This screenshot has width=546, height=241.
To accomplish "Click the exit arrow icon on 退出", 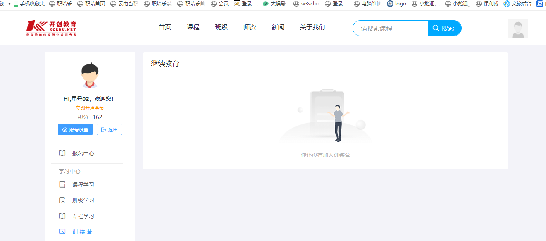I will tap(104, 130).
